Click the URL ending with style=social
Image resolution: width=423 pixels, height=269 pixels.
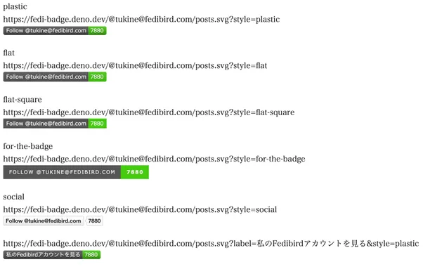coord(140,210)
